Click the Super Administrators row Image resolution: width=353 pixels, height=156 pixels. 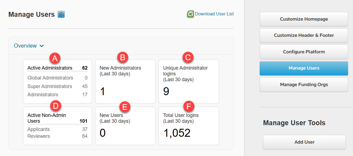pos(57,86)
